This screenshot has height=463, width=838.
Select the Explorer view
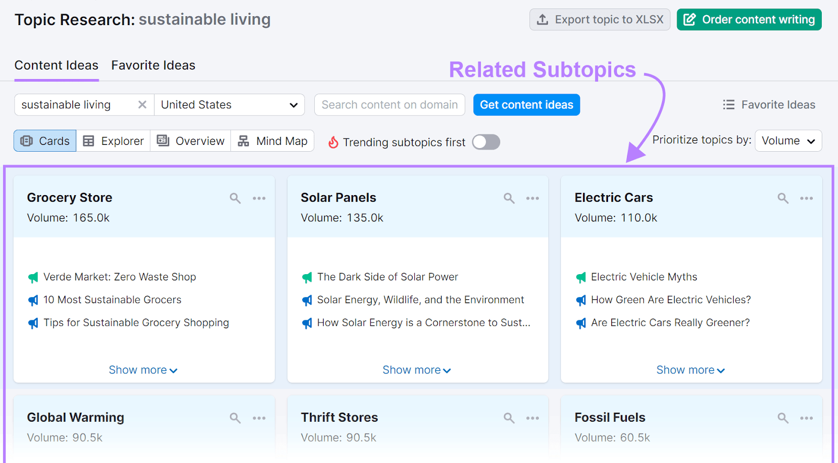[x=113, y=141]
